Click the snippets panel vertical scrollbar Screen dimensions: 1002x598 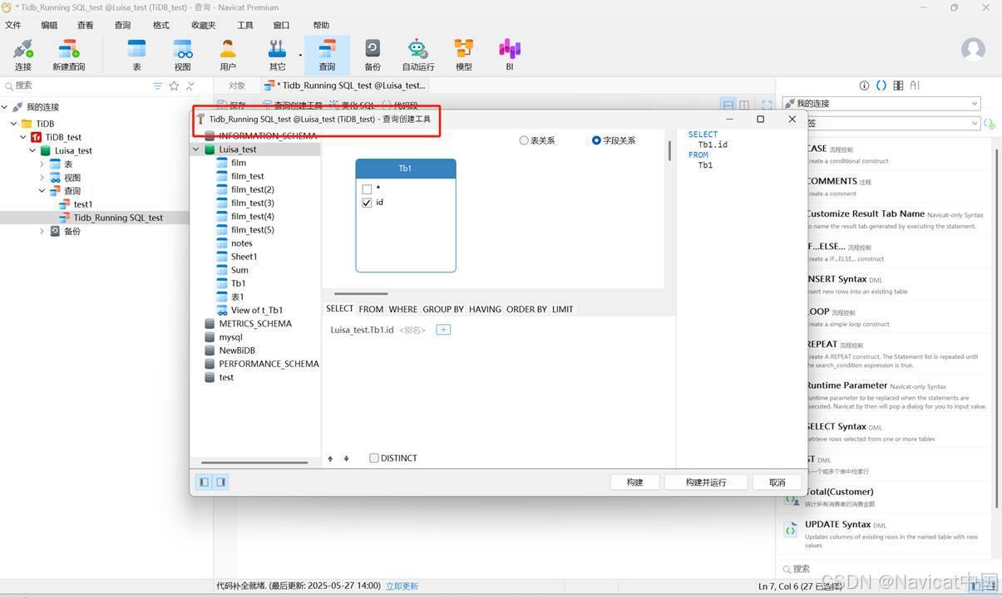tap(996, 328)
